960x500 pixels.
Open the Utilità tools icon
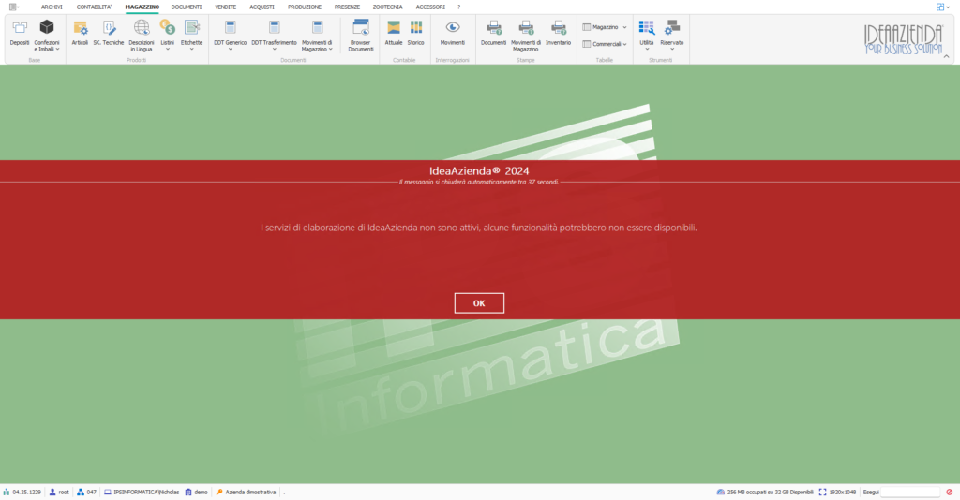pos(647,36)
